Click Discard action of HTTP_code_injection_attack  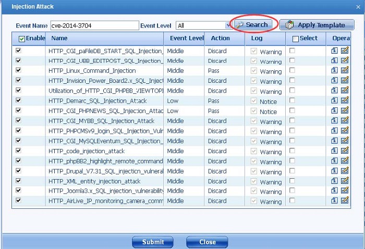click(217, 151)
